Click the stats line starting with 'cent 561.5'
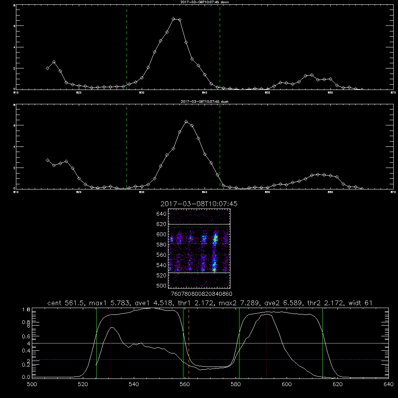Image resolution: width=398 pixels, height=398 pixels. click(210, 303)
